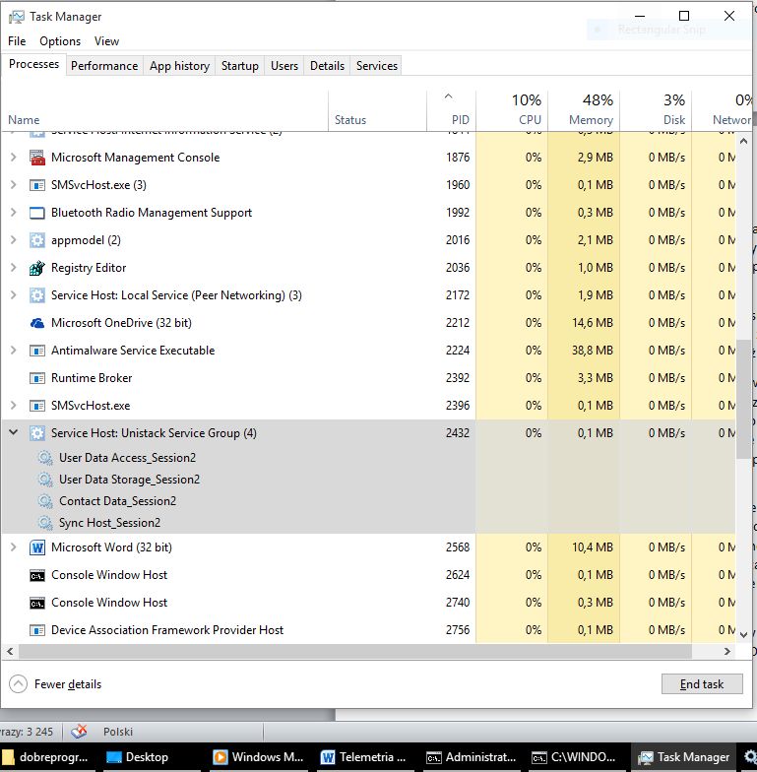Click the vertical scrollbar up arrow
The width and height of the screenshot is (757, 772).
click(744, 141)
